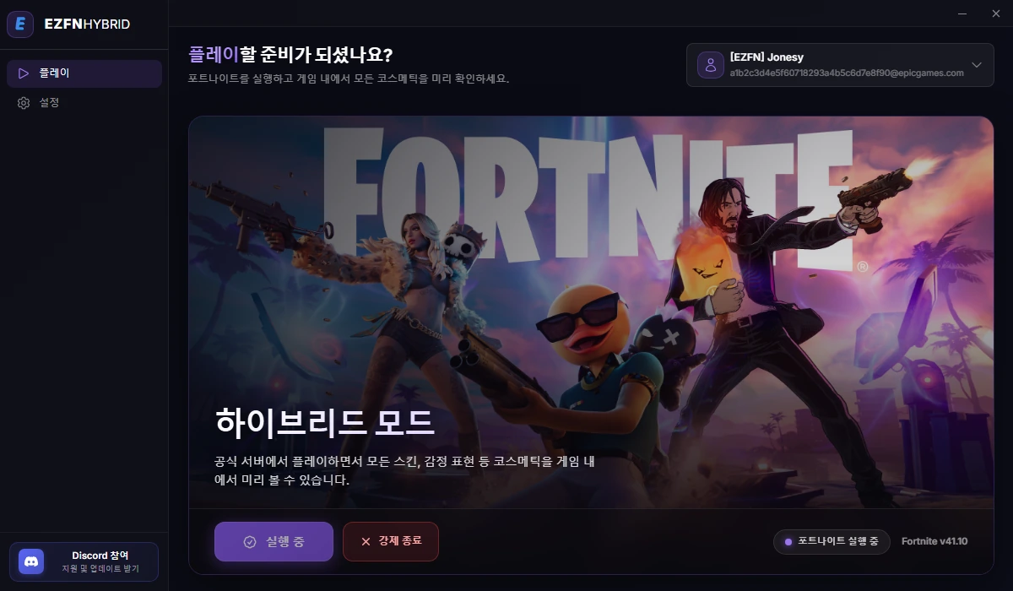This screenshot has height=591, width=1013.
Task: Open the 플레이 sidebar tab
Action: (84, 73)
